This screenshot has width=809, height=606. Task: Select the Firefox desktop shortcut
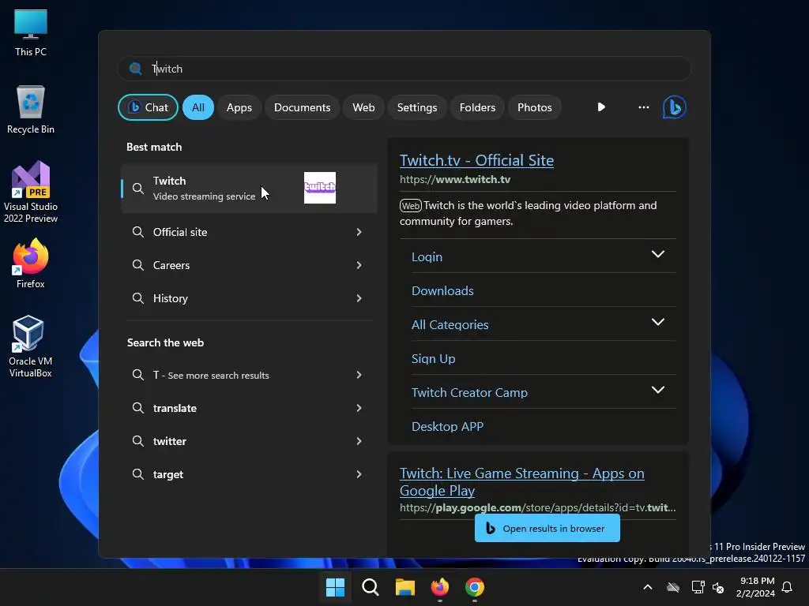tap(31, 264)
